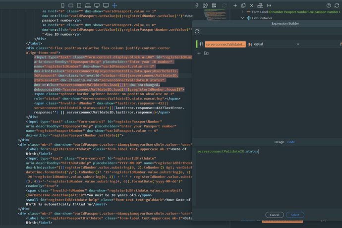Click the code minimap thumbnail
Screen dimensions: 342x228
click(x=215, y=15)
